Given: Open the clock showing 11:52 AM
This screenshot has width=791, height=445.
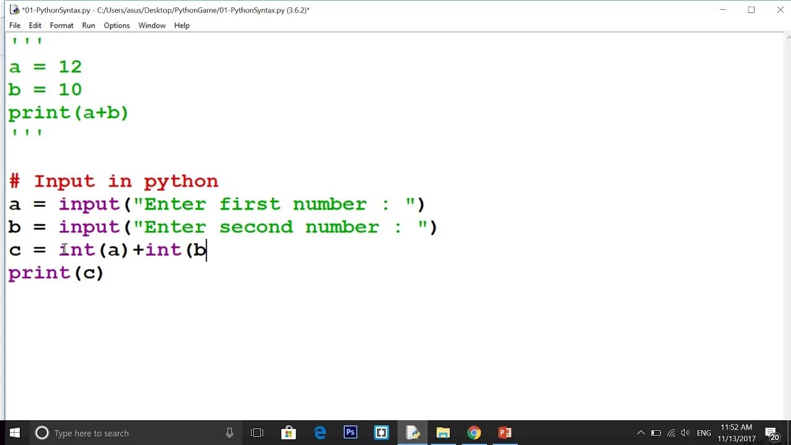Looking at the screenshot, I should (x=736, y=433).
